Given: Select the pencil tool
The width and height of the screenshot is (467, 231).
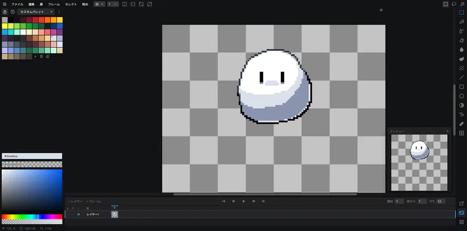Looking at the screenshot, I should [462, 22].
